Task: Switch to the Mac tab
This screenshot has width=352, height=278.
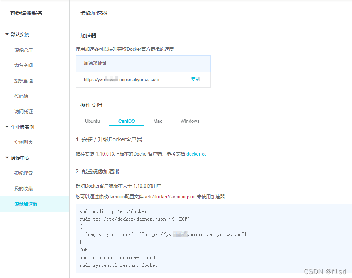Action: [x=157, y=121]
